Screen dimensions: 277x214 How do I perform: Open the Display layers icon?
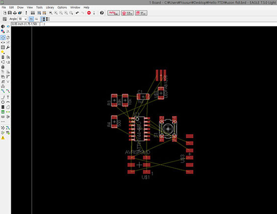point(3,31)
